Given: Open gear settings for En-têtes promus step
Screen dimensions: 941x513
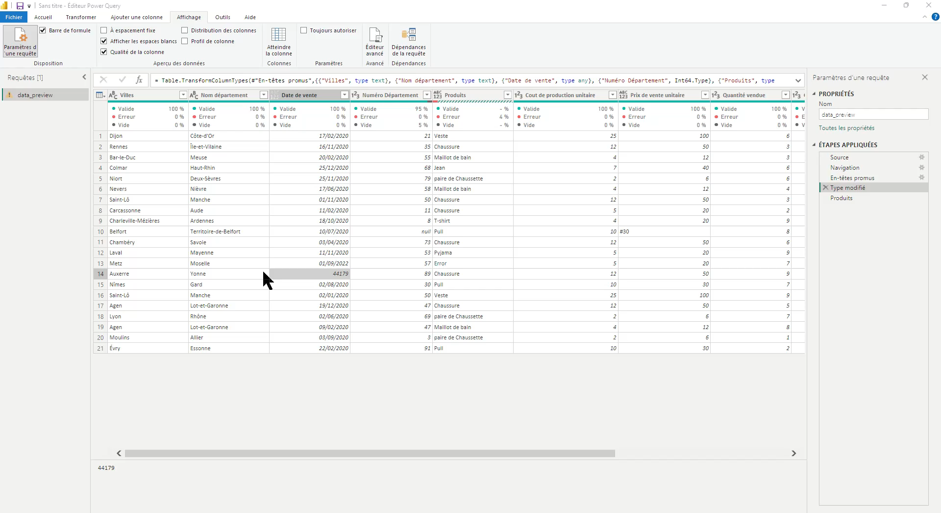Looking at the screenshot, I should coord(921,178).
